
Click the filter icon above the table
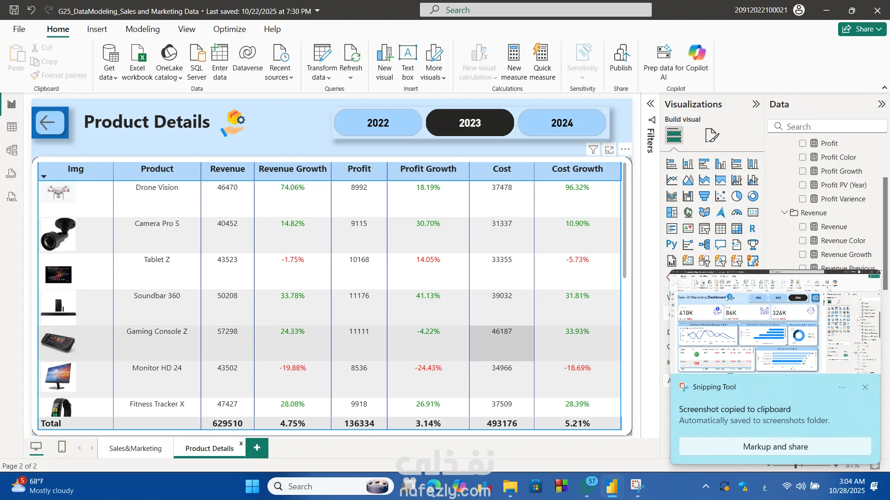point(593,150)
